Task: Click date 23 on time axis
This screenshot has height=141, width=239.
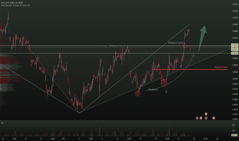Action: point(179,139)
